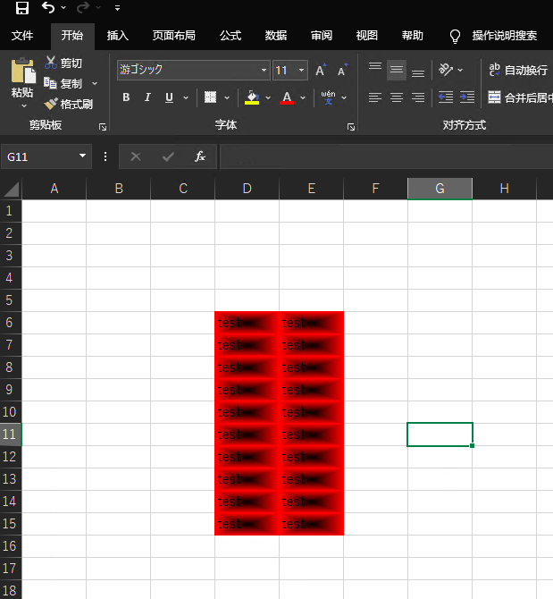553x599 pixels.
Task: Toggle italic formatting I
Action: (147, 97)
